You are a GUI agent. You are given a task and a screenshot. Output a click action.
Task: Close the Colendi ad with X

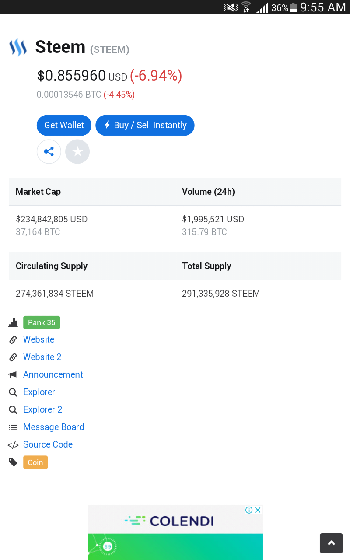tap(258, 510)
